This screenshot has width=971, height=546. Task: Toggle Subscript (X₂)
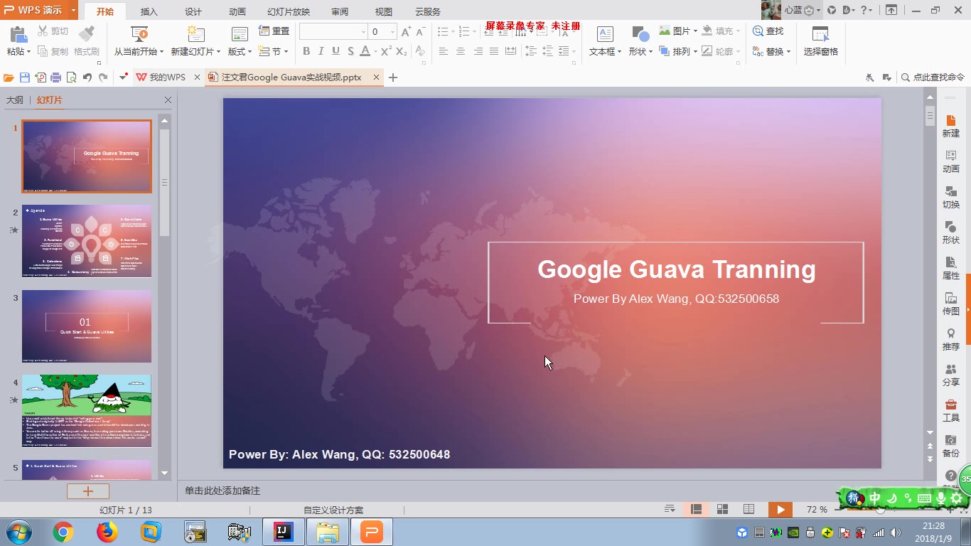(402, 51)
